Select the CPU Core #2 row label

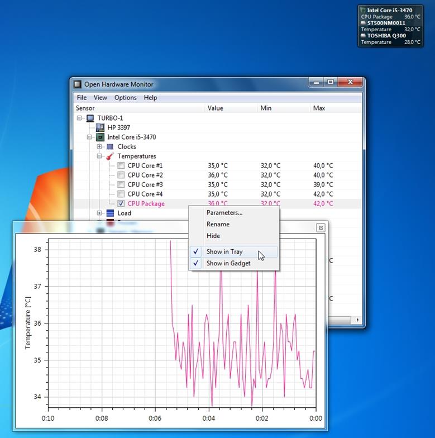(145, 175)
